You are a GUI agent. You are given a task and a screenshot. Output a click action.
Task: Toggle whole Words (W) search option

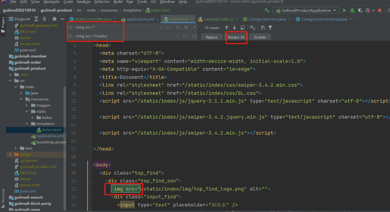pos(186,28)
